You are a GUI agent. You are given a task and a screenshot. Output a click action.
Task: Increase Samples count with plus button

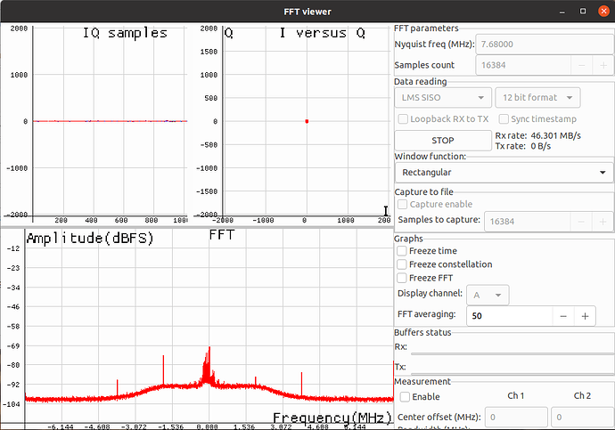(x=603, y=66)
